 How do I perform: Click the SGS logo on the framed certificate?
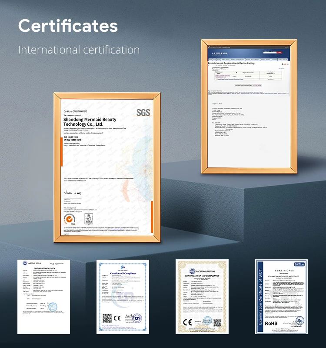click(143, 113)
